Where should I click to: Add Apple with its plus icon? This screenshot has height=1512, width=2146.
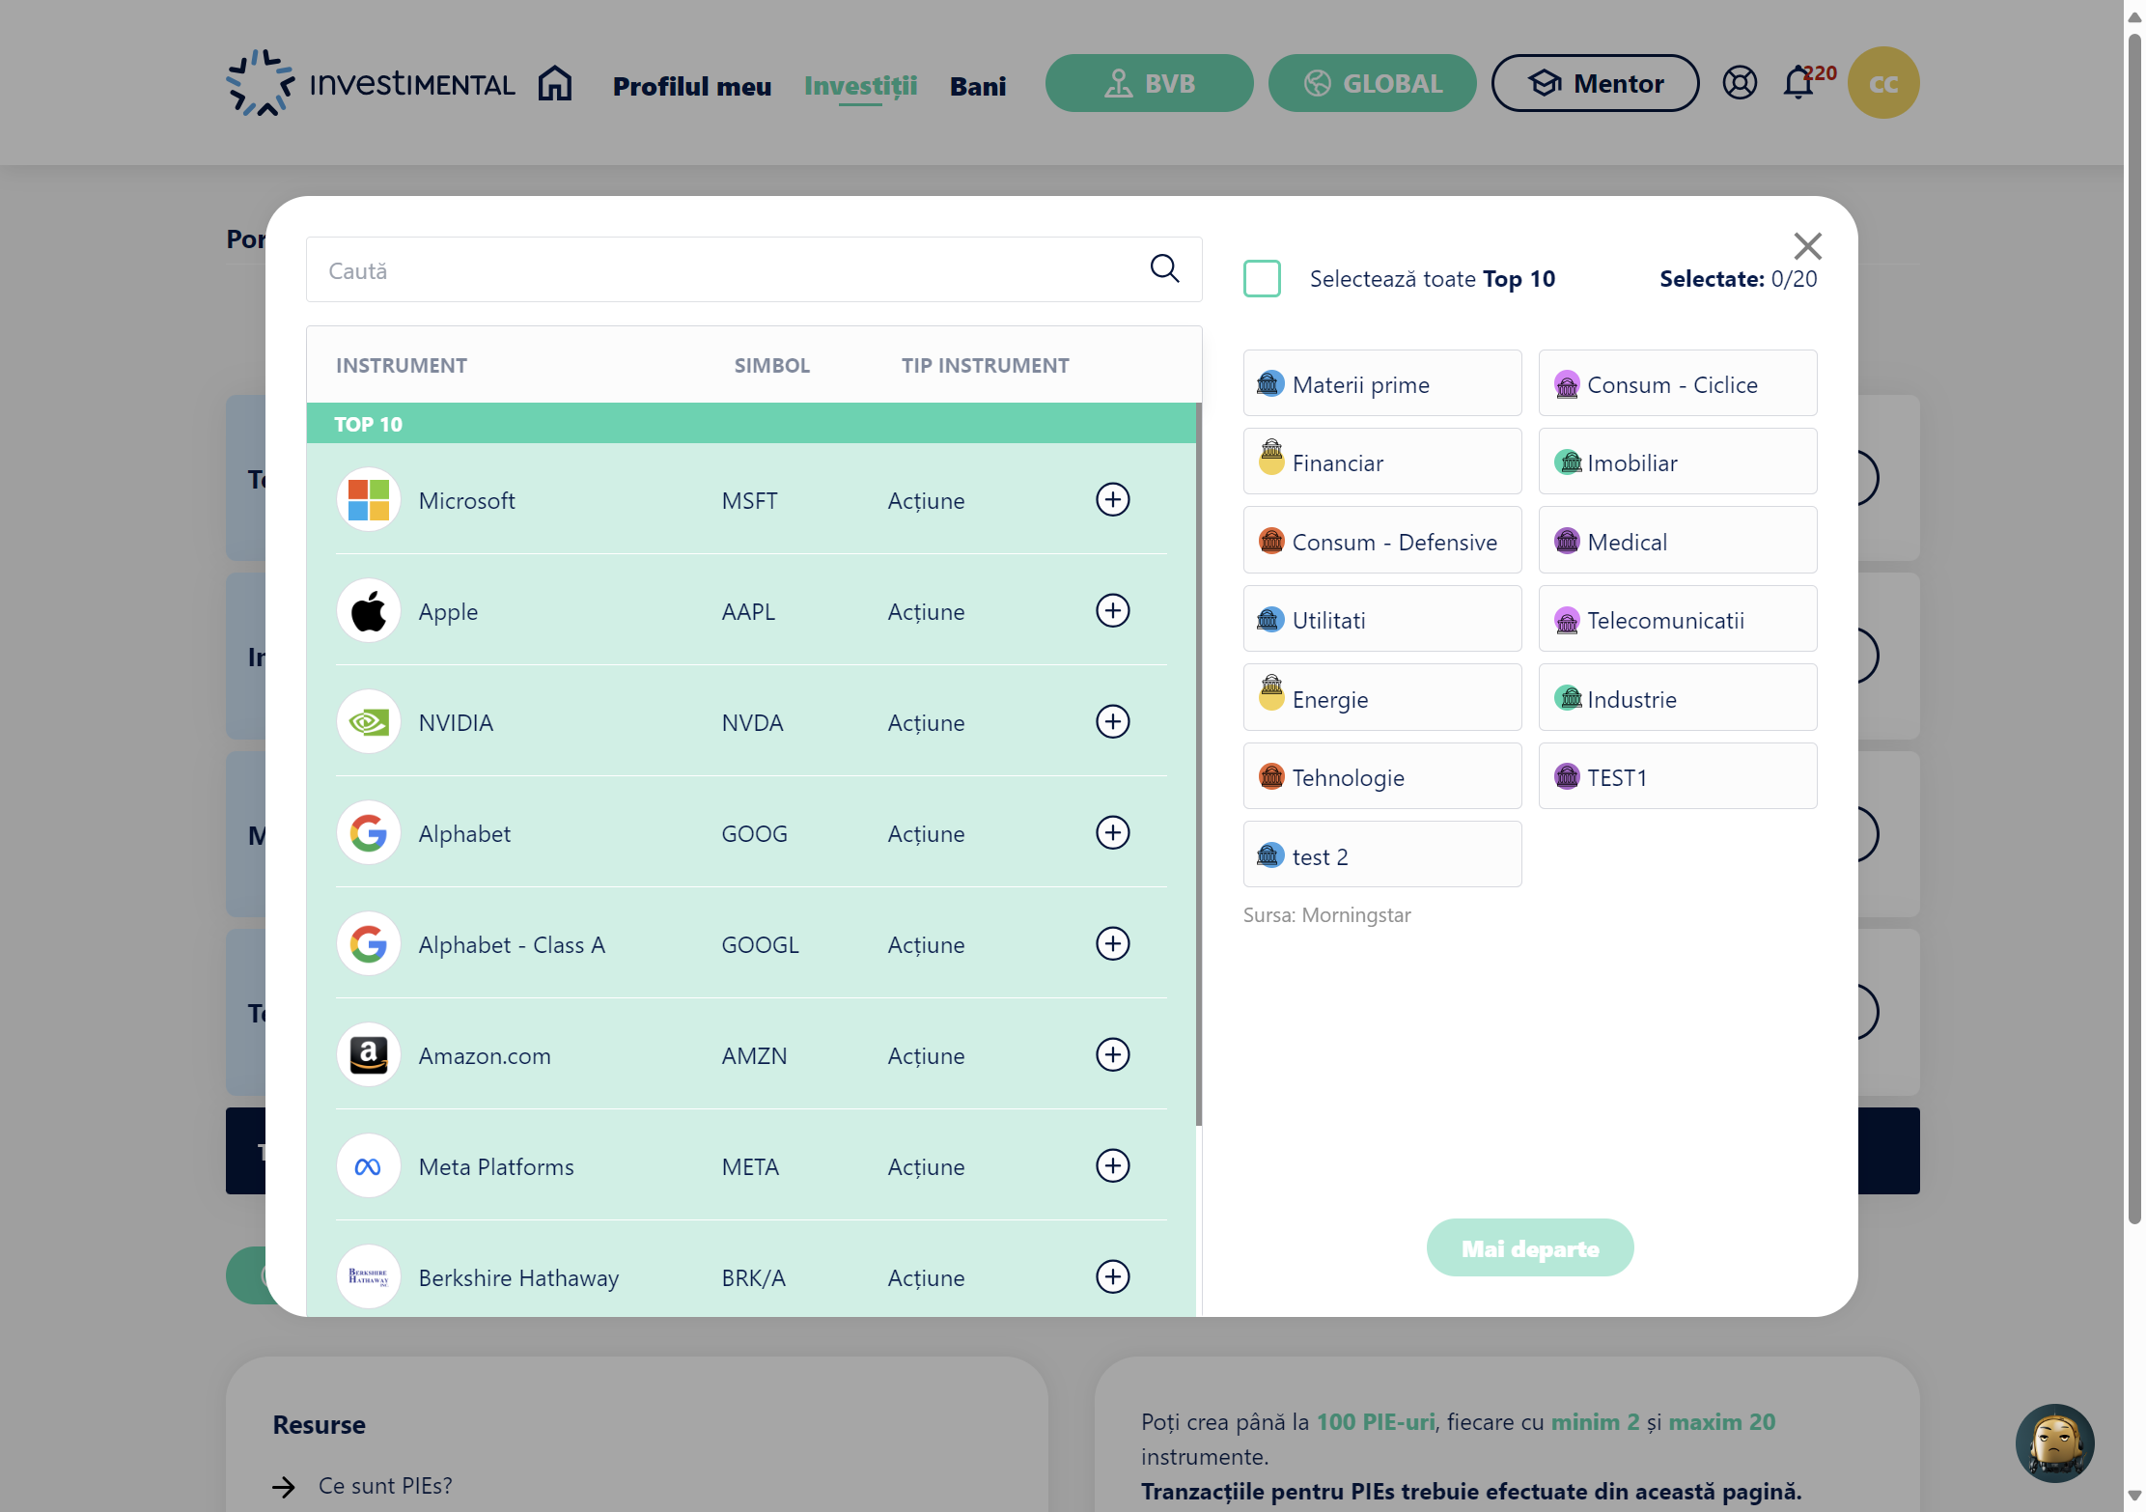tap(1112, 610)
